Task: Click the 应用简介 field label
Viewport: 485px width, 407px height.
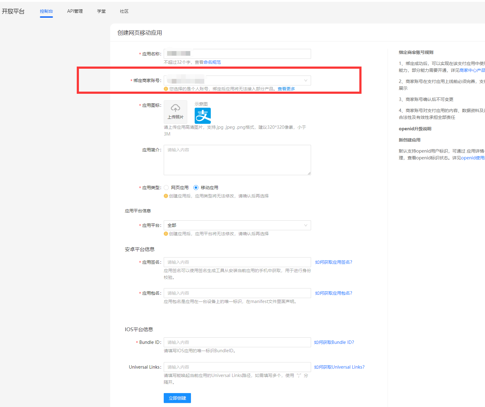Action: (151, 150)
